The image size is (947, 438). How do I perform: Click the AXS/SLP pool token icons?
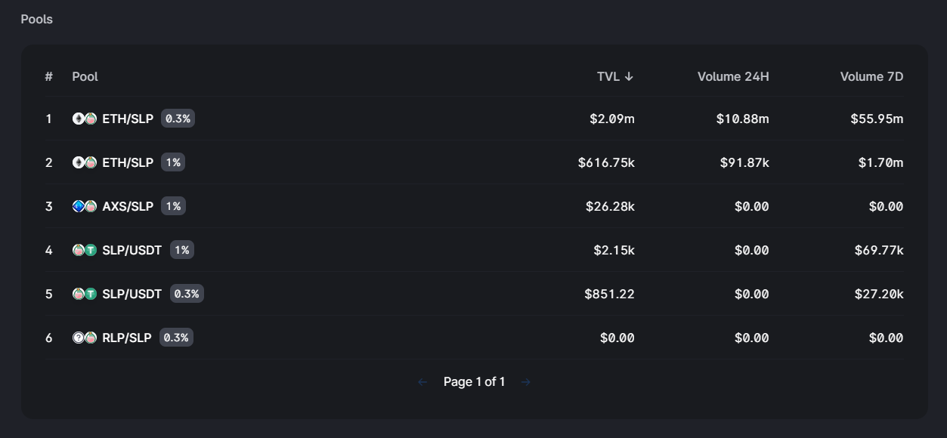click(x=85, y=206)
